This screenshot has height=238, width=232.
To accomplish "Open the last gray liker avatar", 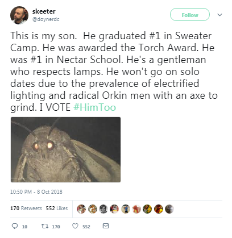I will pos(169,209).
